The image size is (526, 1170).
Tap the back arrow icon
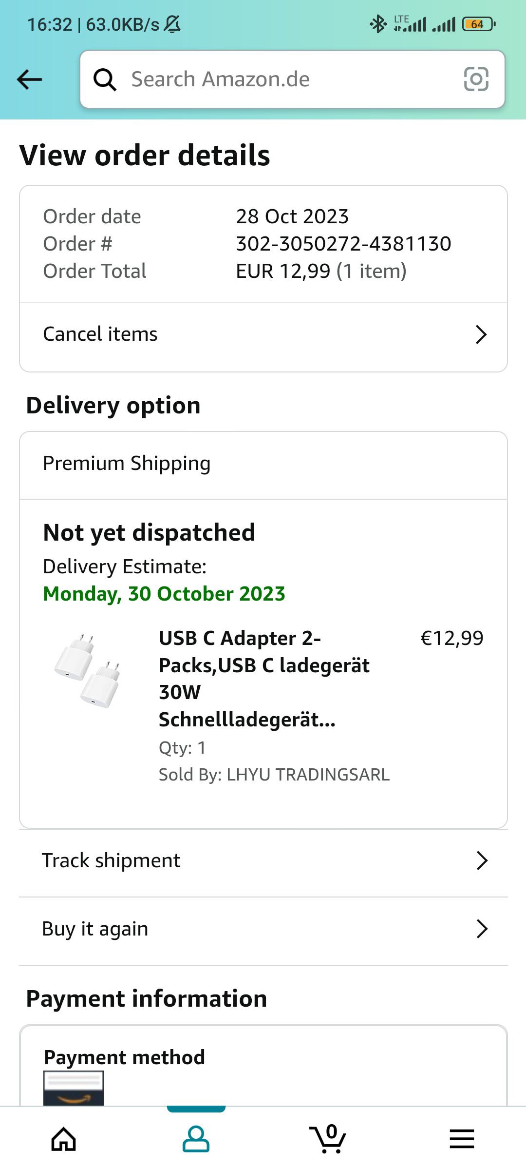pos(30,79)
